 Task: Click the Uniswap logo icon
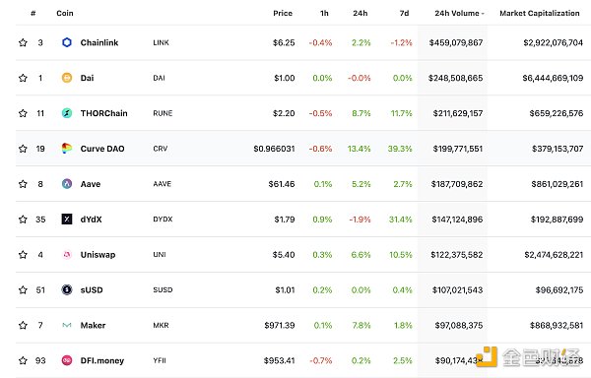(67, 255)
